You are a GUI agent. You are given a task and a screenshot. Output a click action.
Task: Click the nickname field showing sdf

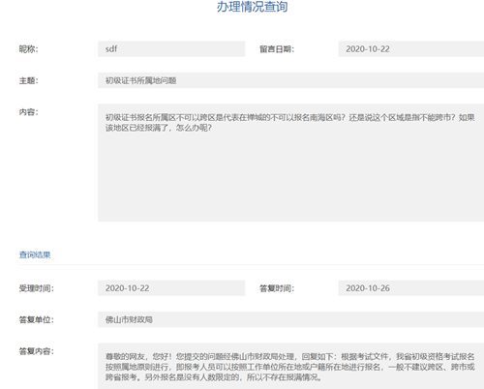[x=171, y=48]
